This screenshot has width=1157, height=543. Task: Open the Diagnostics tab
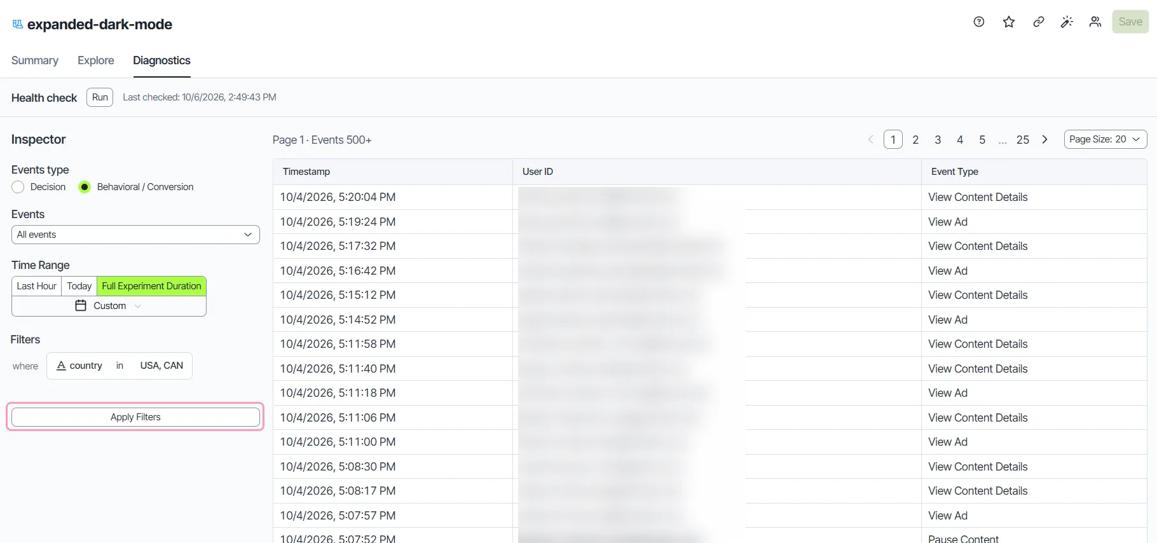161,60
